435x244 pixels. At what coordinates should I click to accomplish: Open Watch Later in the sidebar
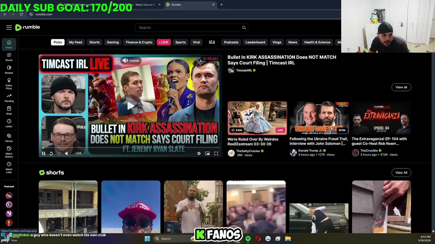(9, 167)
